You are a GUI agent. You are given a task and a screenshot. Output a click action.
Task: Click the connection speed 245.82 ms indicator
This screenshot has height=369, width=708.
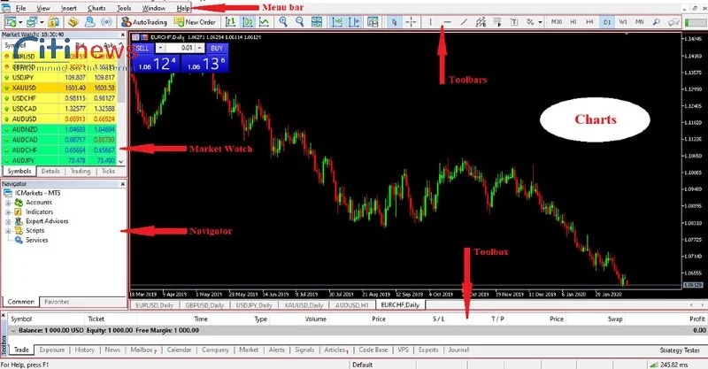[668, 365]
